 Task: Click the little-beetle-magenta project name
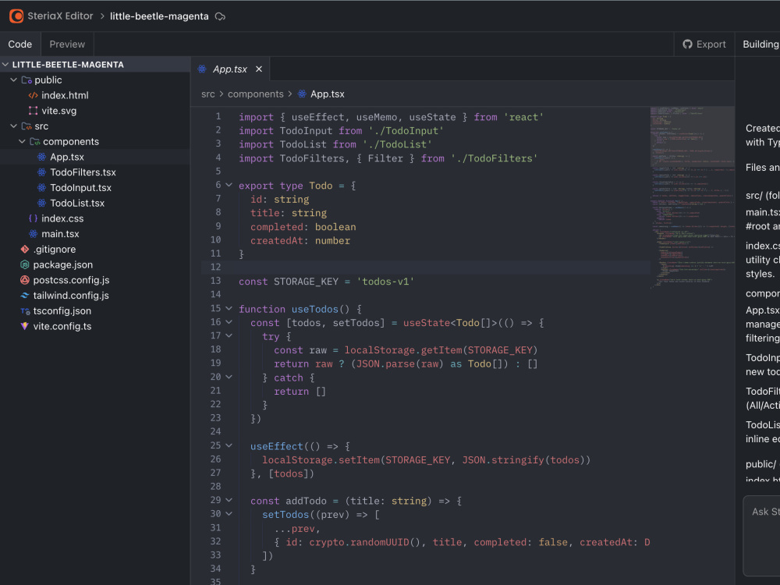(x=159, y=16)
